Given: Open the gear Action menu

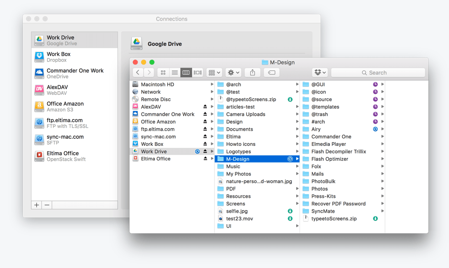Looking at the screenshot, I should pos(234,72).
